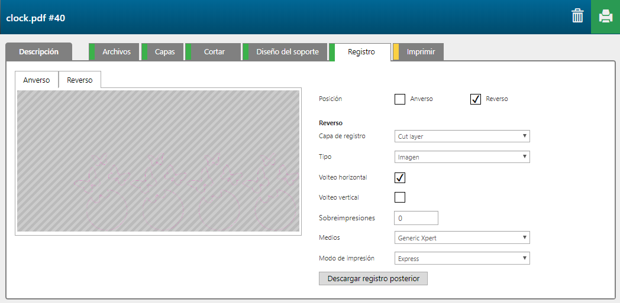
Task: Uncheck the Reverso position checkbox
Action: pyautogui.click(x=475, y=99)
